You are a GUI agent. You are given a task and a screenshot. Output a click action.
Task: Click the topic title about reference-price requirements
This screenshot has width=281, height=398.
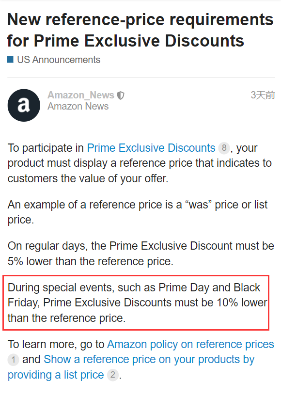tap(140, 30)
